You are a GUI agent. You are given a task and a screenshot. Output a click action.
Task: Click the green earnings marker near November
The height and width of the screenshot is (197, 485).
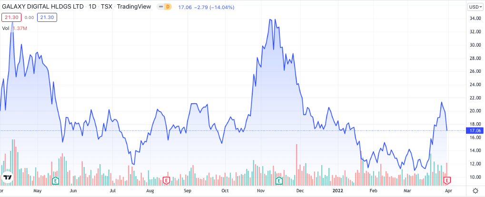pos(278,180)
